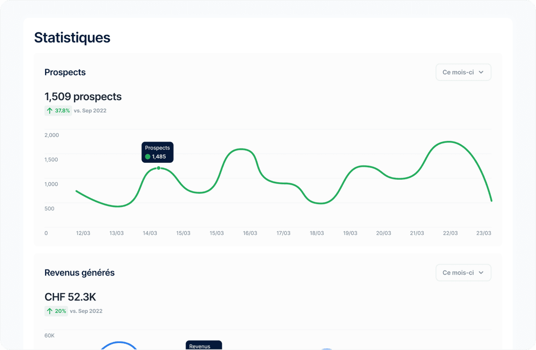Click the green up-arrow icon beside 37.8%
536x350 pixels.
(x=50, y=111)
